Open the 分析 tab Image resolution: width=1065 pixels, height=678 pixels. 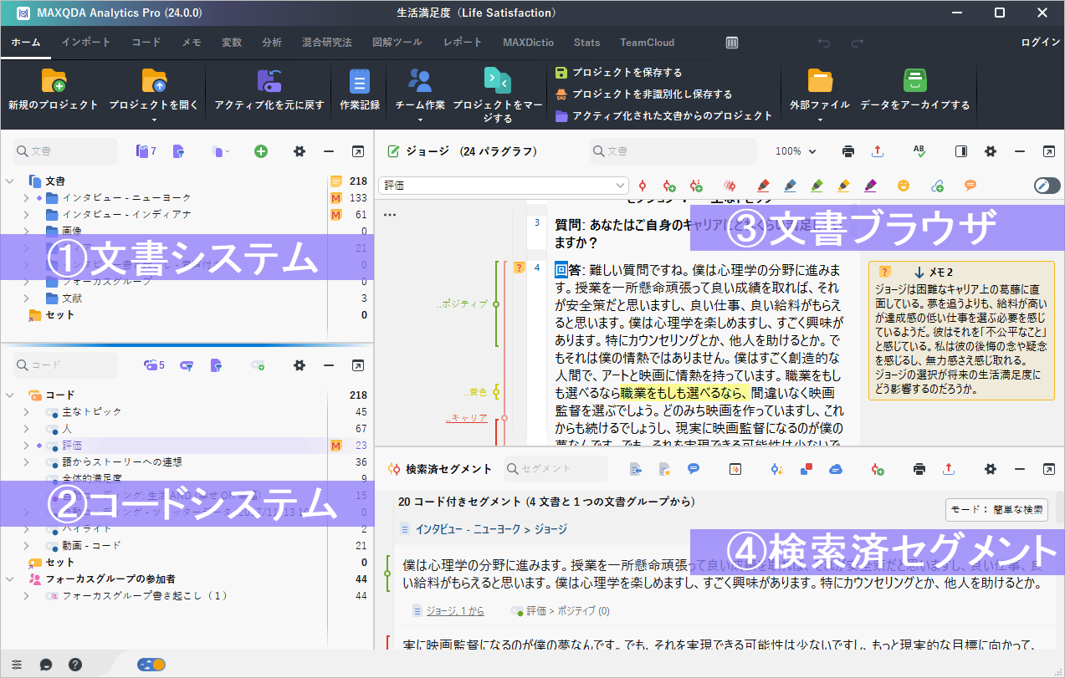pyautogui.click(x=272, y=43)
